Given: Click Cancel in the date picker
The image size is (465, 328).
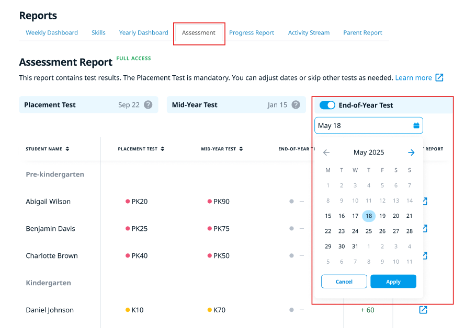Looking at the screenshot, I should 344,282.
